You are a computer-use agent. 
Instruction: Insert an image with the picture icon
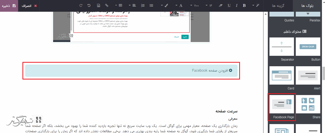(x=99, y=5)
